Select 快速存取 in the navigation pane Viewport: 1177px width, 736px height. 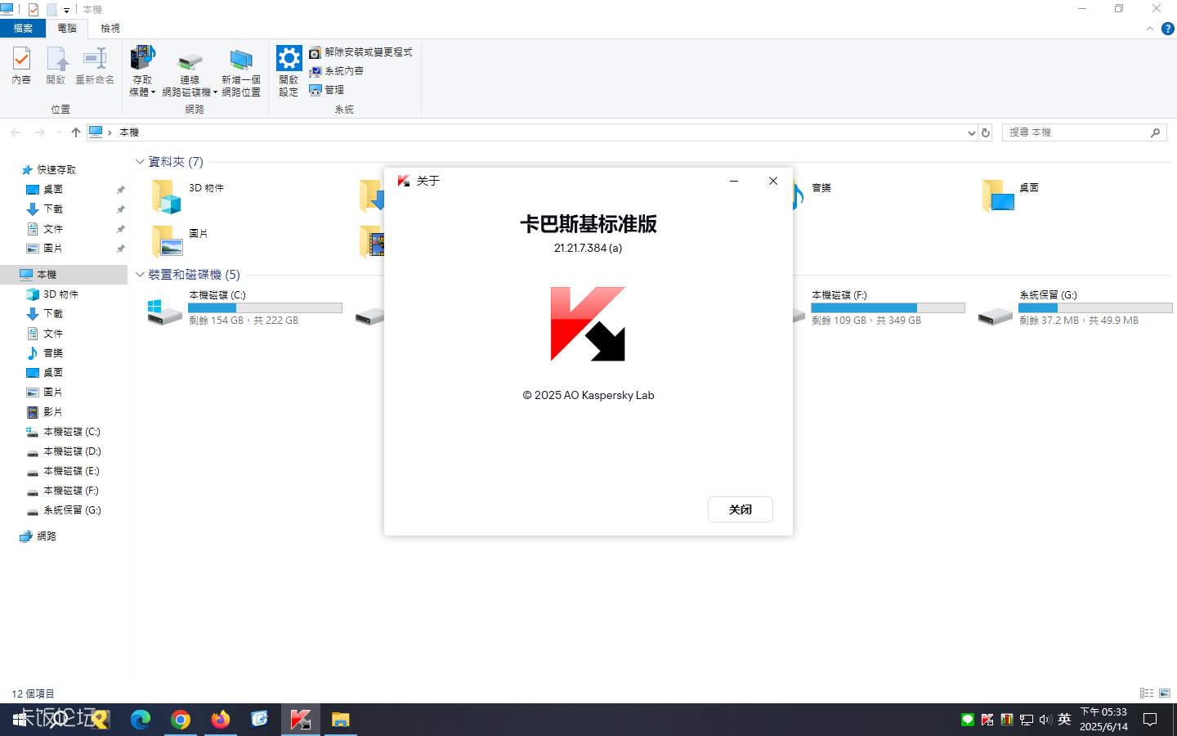(x=49, y=170)
